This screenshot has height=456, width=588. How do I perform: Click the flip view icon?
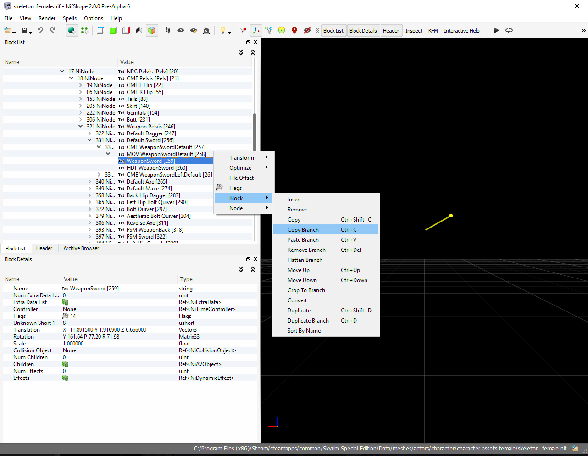tap(139, 31)
